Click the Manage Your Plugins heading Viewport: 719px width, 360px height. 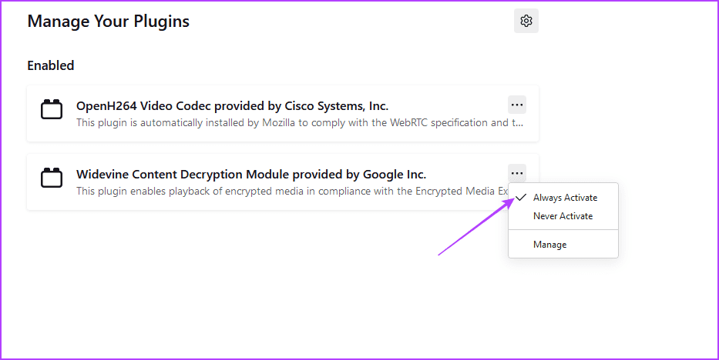click(x=108, y=22)
